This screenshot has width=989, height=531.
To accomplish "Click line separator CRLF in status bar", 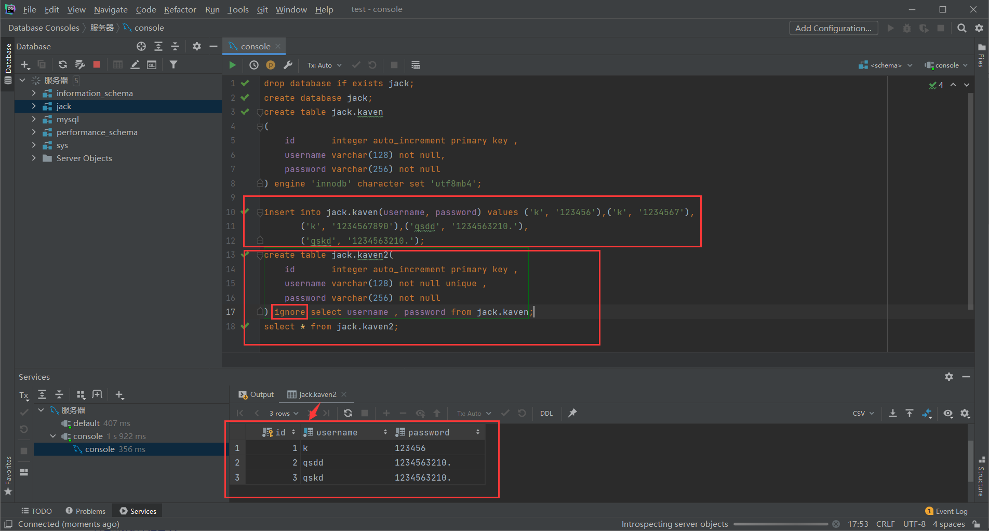I will pos(885,524).
